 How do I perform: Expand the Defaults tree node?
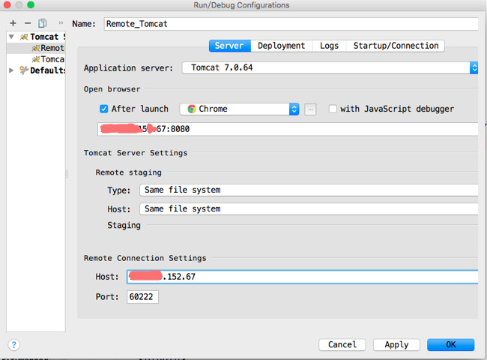click(11, 70)
